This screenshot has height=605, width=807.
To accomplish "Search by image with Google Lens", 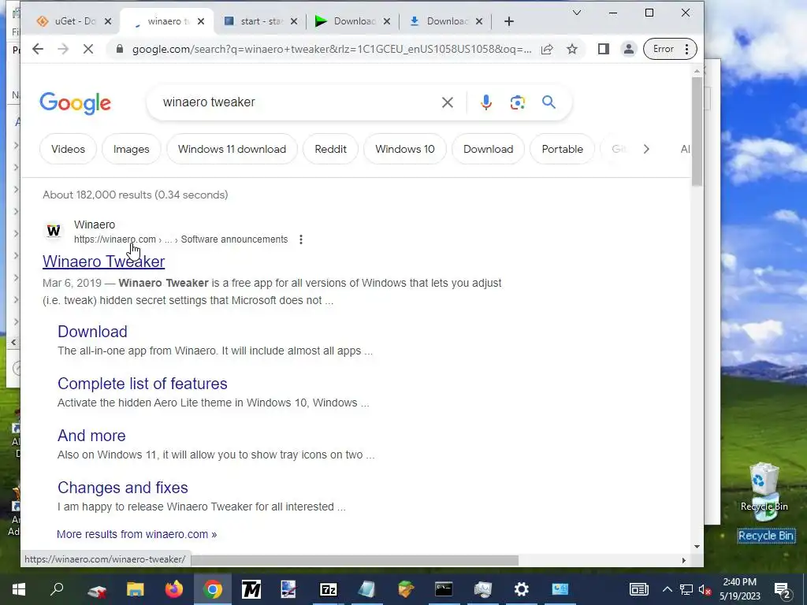I will click(x=517, y=102).
